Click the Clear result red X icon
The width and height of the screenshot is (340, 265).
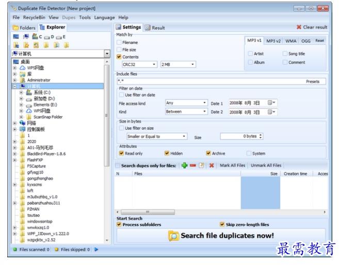pyautogui.click(x=299, y=27)
